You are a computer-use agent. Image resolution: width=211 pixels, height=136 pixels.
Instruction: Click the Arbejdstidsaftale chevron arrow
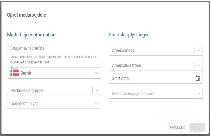[x=199, y=65]
